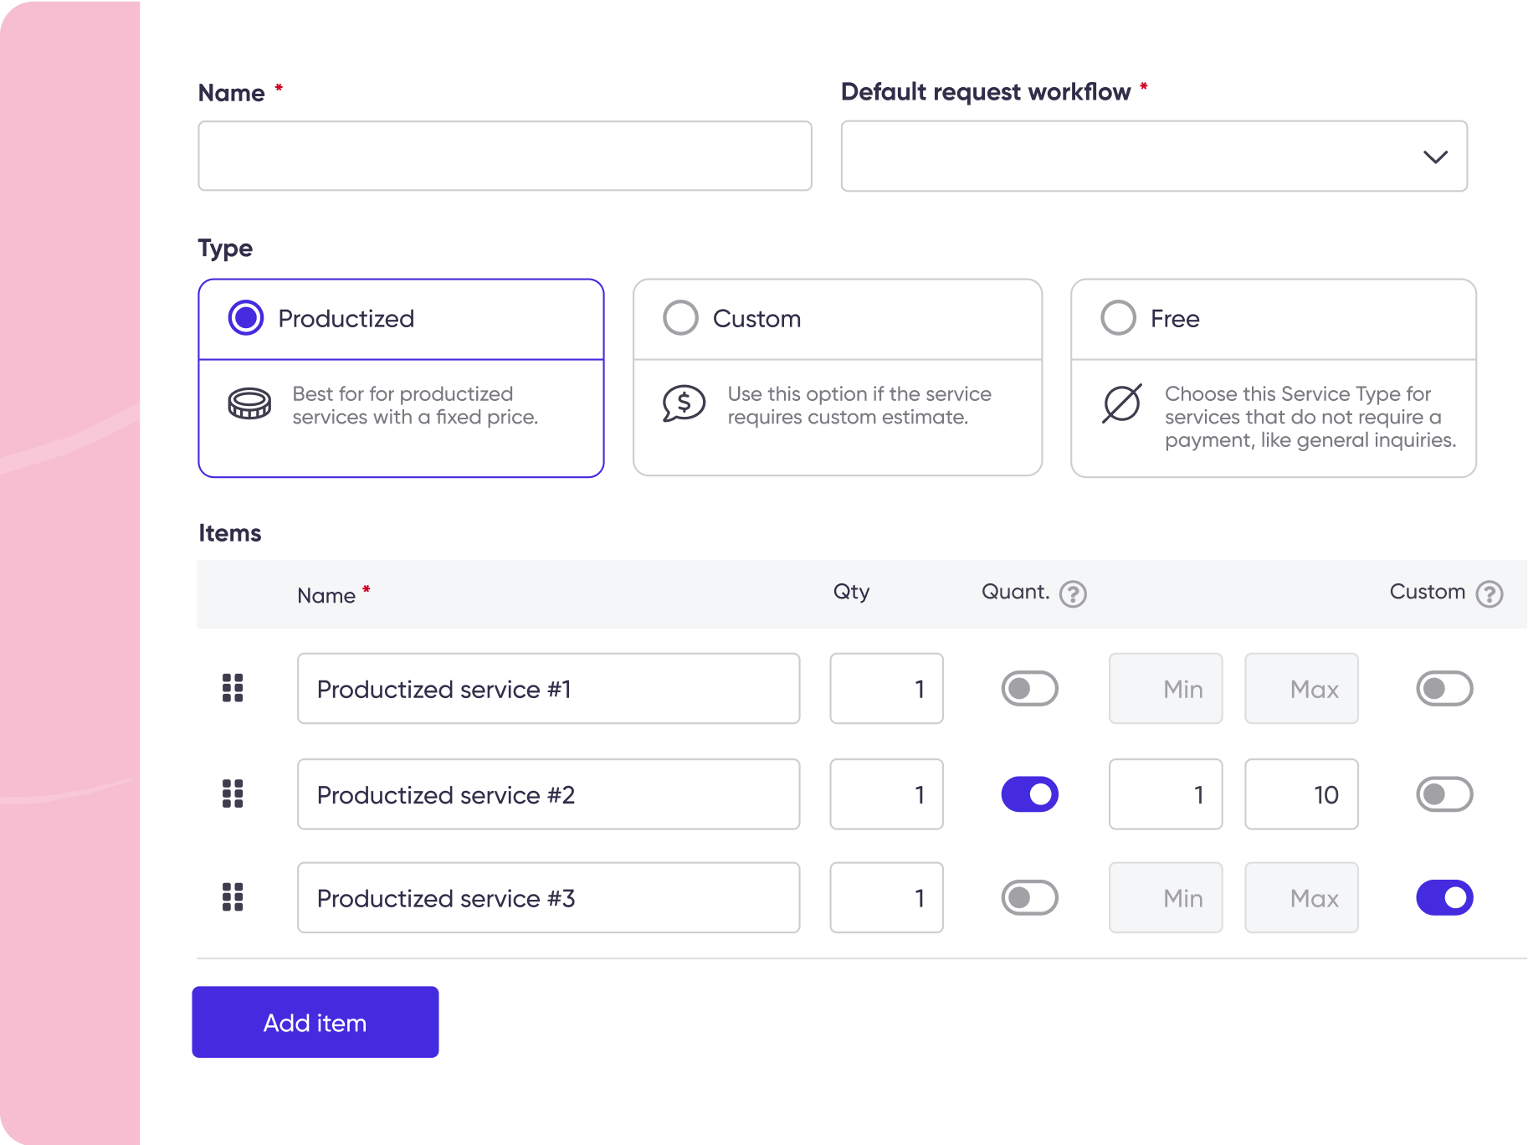Click the Productized service #1 name field
The height and width of the screenshot is (1145, 1528).
[x=548, y=688]
